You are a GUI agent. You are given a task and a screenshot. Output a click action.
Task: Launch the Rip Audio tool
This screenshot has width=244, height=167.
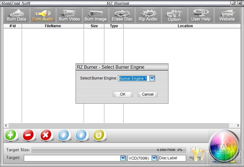pyautogui.click(x=148, y=15)
